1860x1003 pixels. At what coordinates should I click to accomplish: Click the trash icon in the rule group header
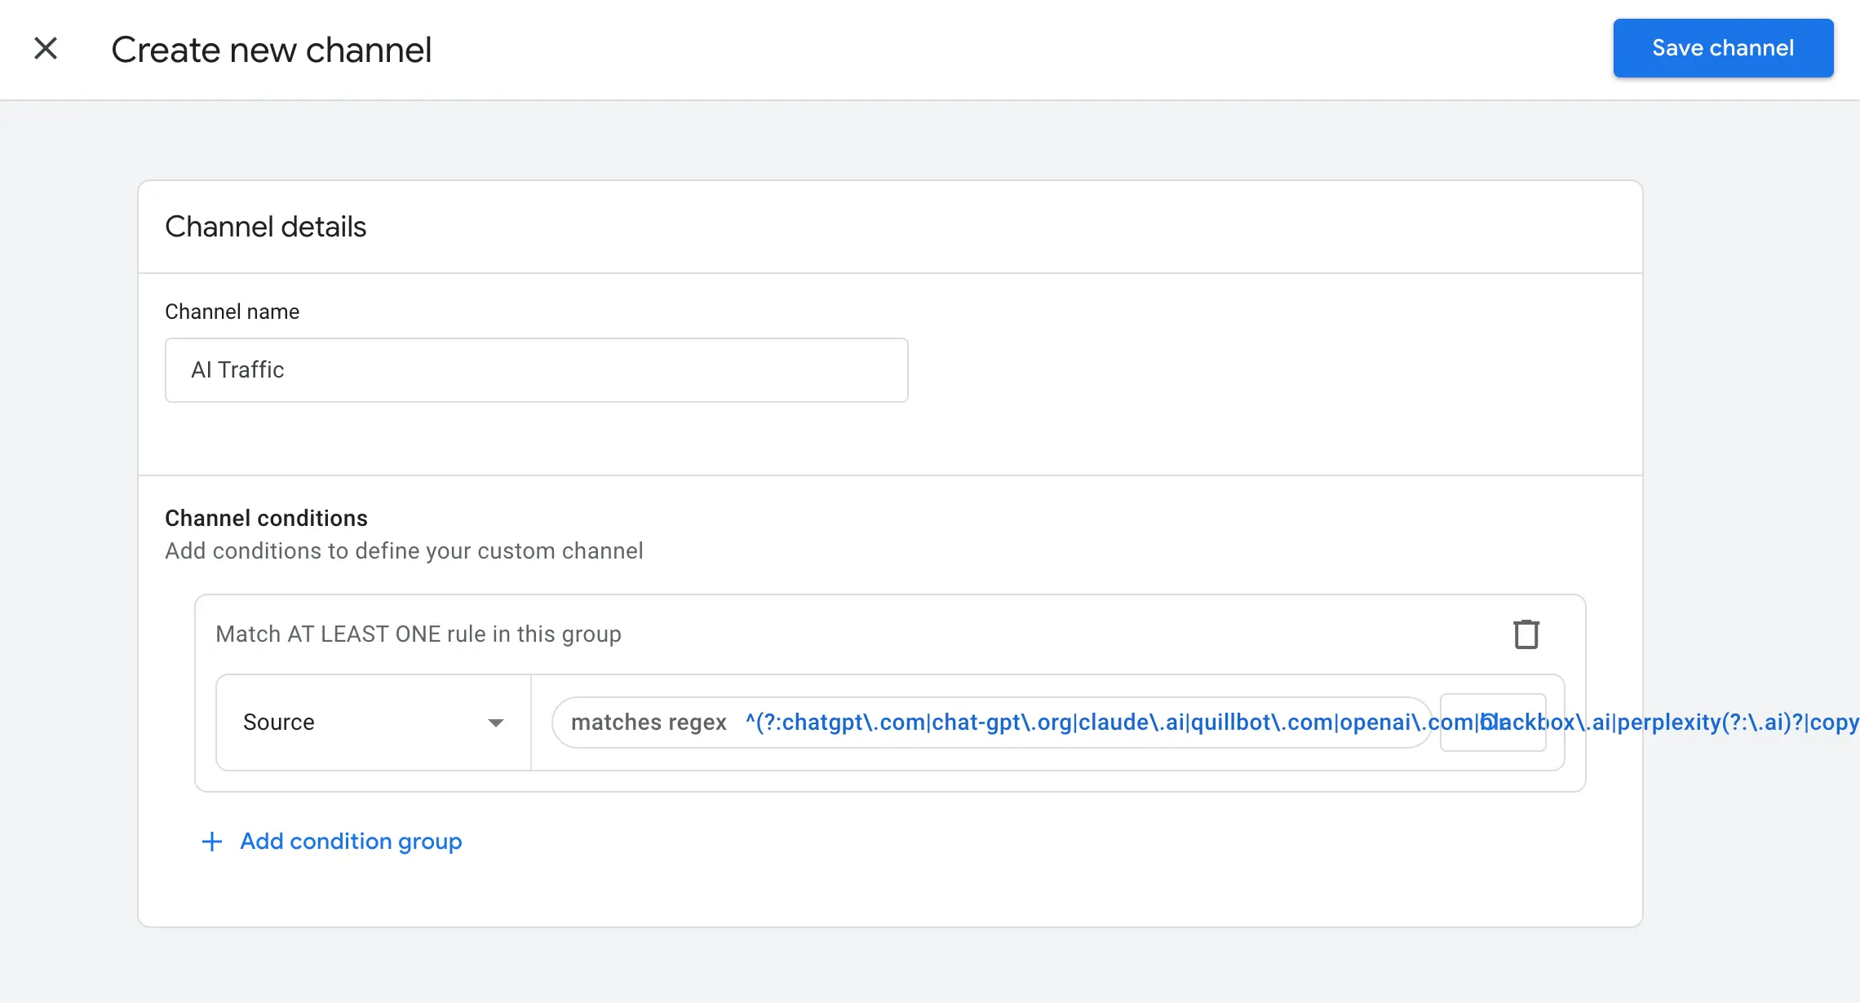[1526, 634]
